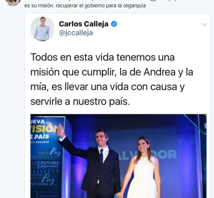Click the thumbs-up hand in the photo

pos(60,131)
